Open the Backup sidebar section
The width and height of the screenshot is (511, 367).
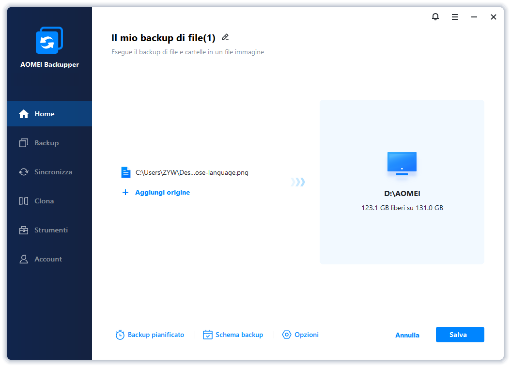click(x=49, y=143)
